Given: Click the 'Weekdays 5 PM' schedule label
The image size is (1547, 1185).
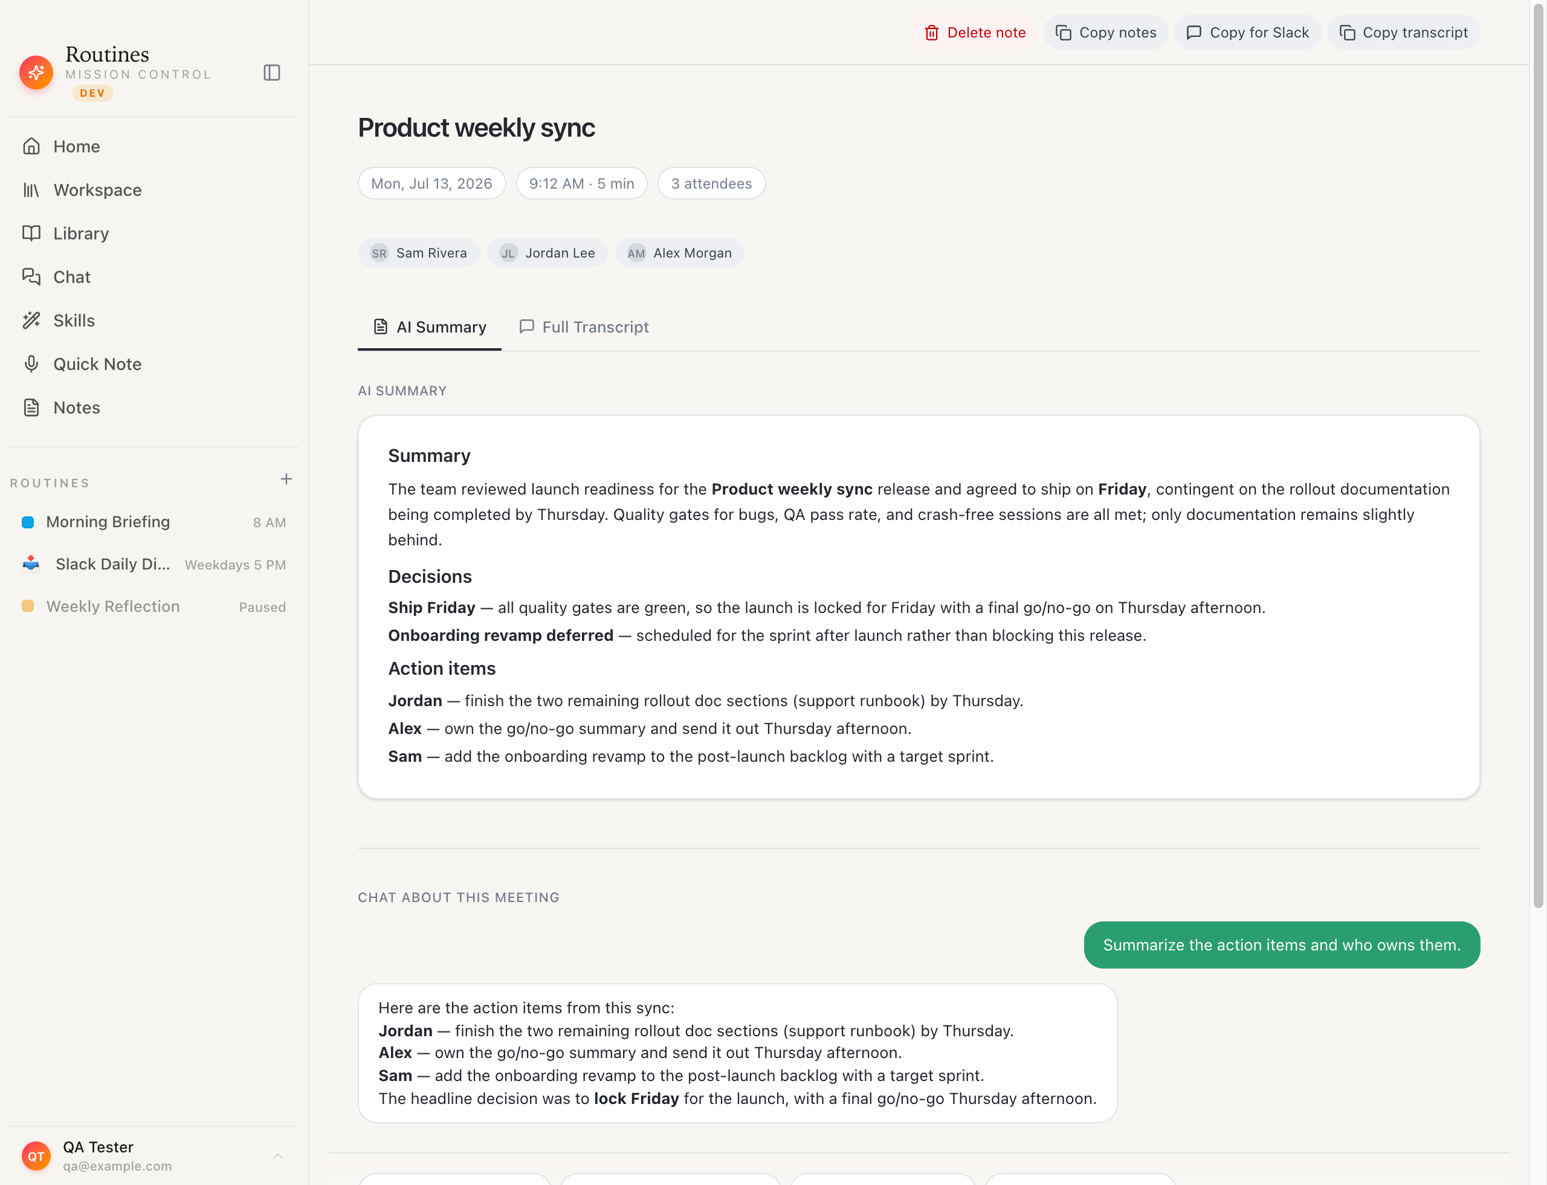Looking at the screenshot, I should tap(236, 565).
